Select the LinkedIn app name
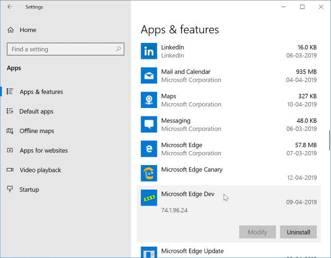Screen dimensions: 331x258 click(173, 47)
